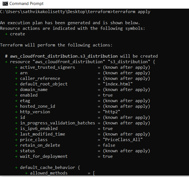This screenshot has height=177, width=189.
Task: Click the "index.html" value
Action: pos(118,84)
